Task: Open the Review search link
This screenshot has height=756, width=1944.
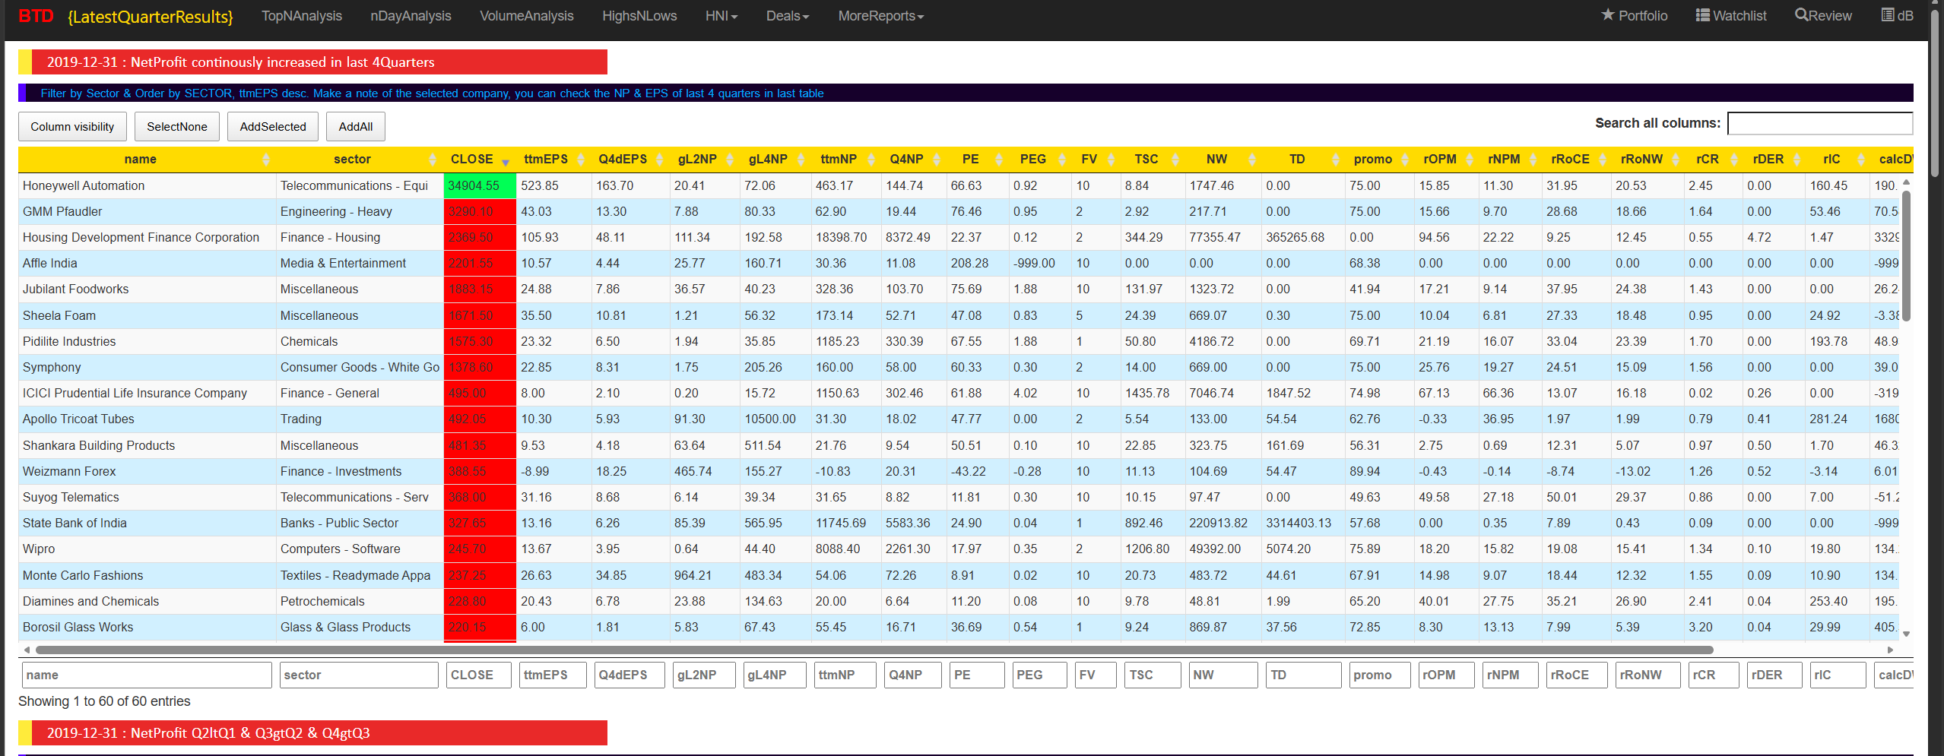Action: tap(1823, 15)
